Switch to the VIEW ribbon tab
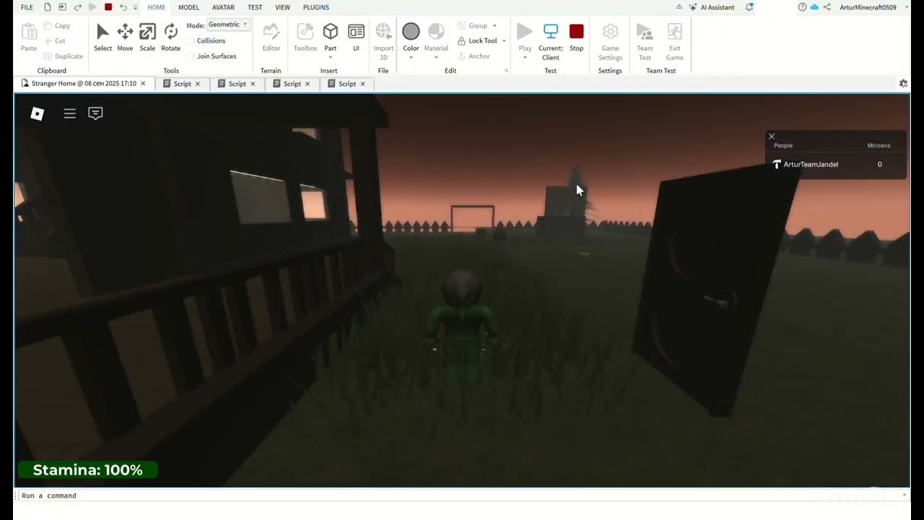Viewport: 924px width, 520px height. coord(283,7)
